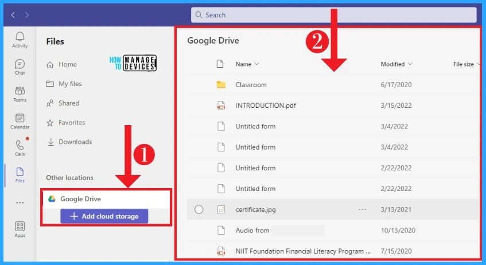486x265 pixels.
Task: Click the Shared people icon
Action: pyautogui.click(x=50, y=103)
